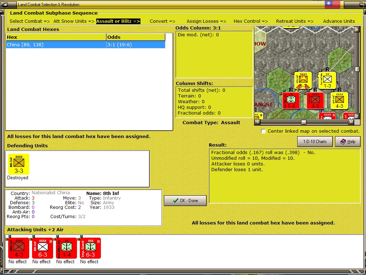Click the 'HQ support: 0' line
366x275 pixels.
(195, 107)
